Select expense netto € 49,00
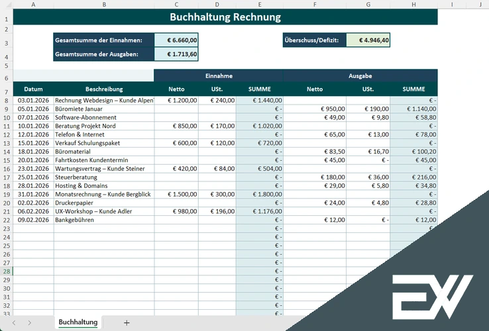489x331 pixels. tap(315, 117)
